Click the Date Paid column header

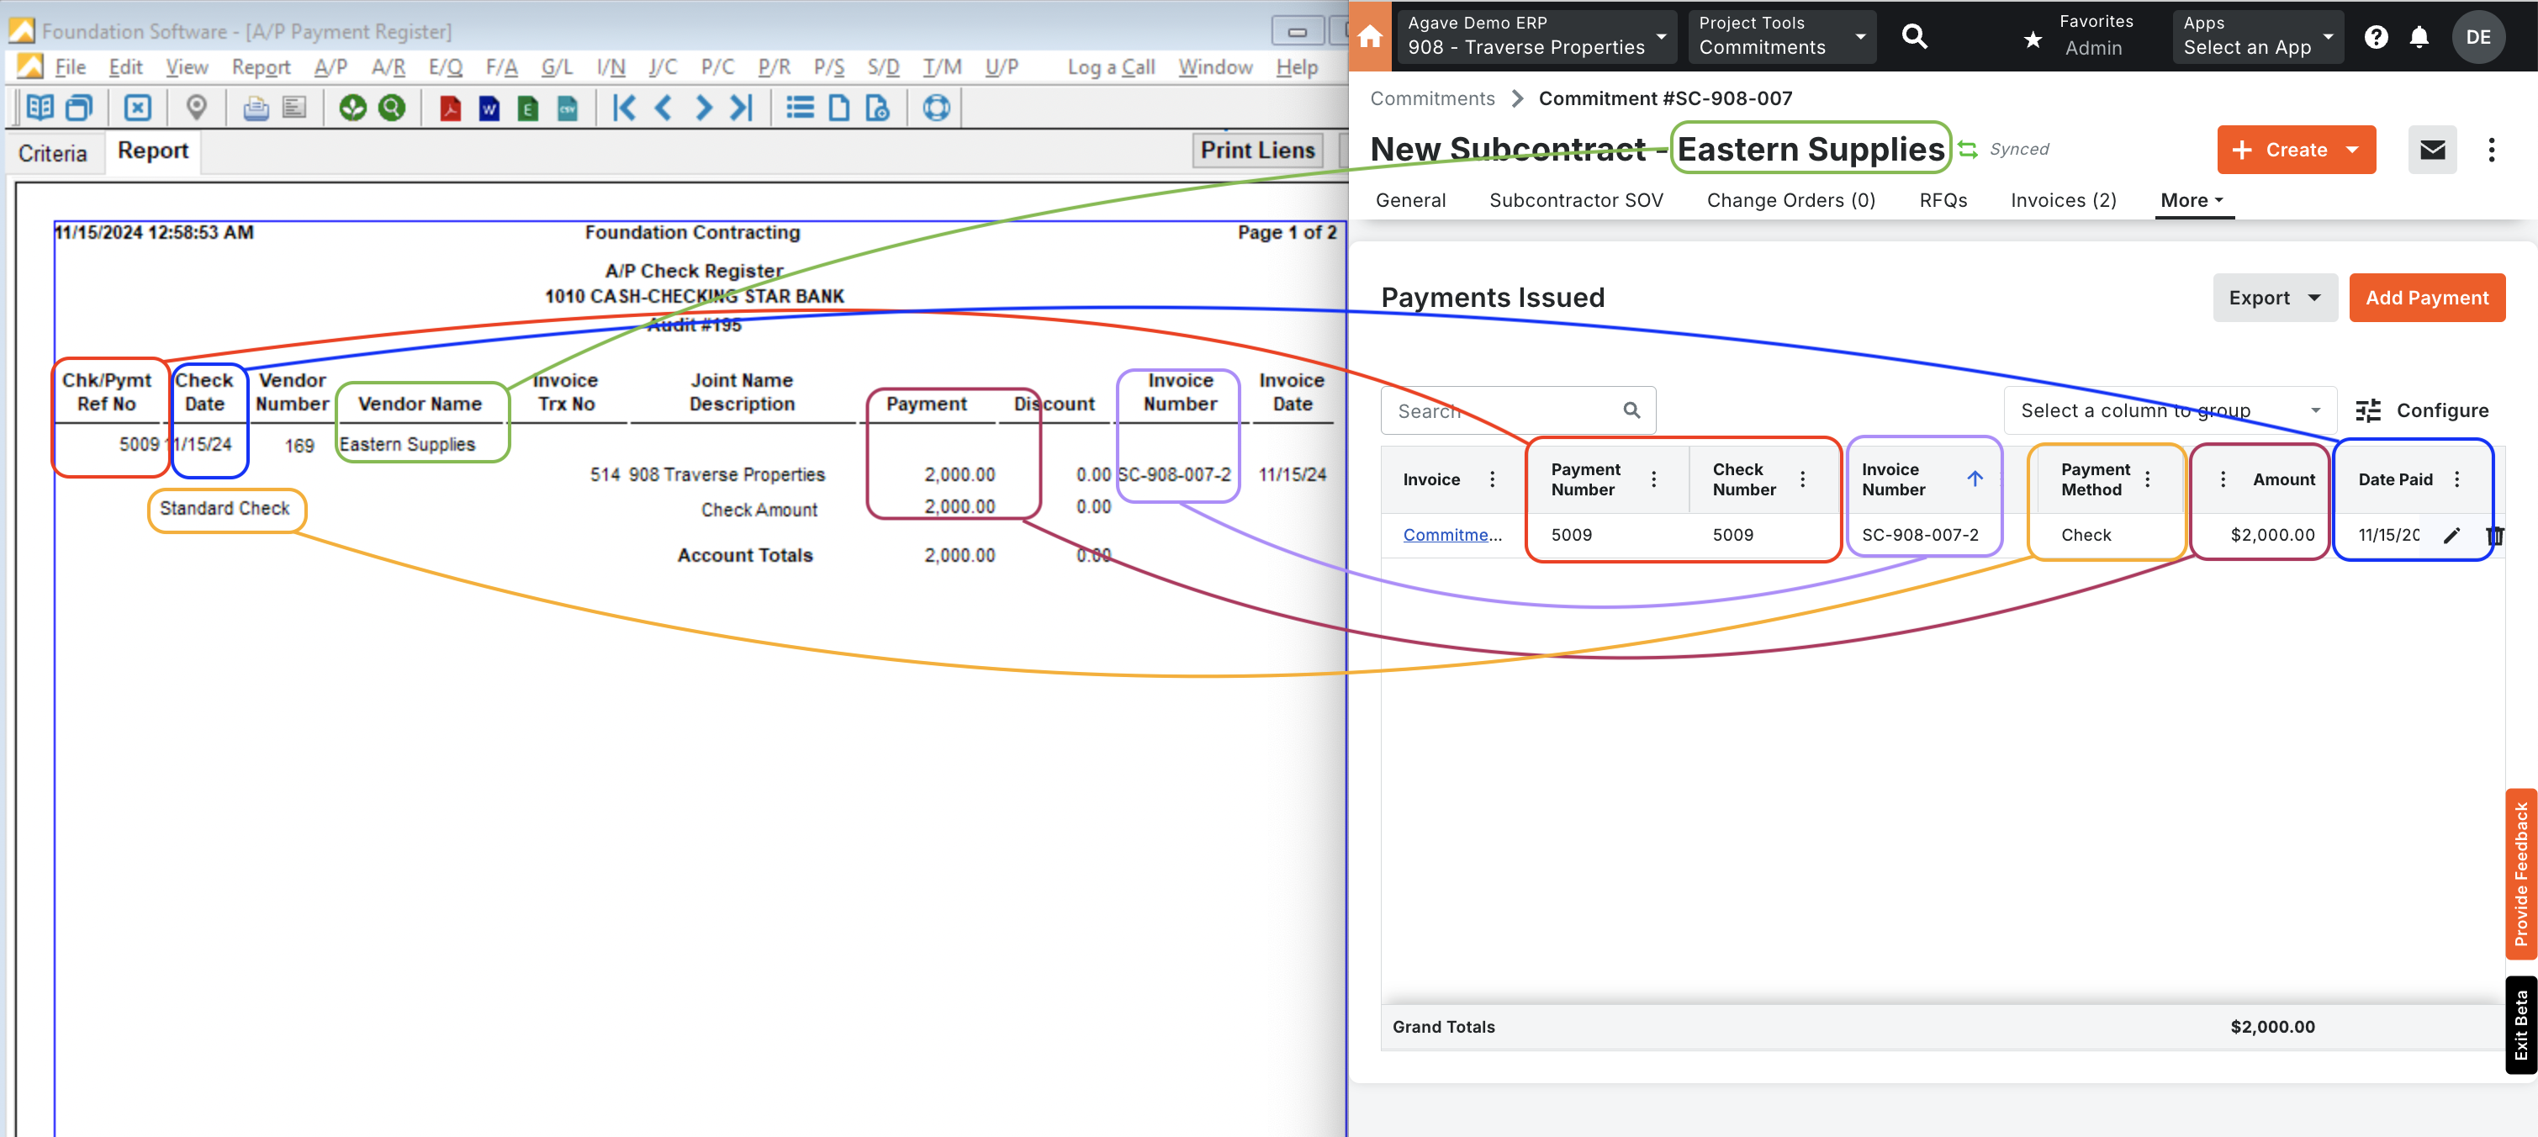click(2394, 480)
